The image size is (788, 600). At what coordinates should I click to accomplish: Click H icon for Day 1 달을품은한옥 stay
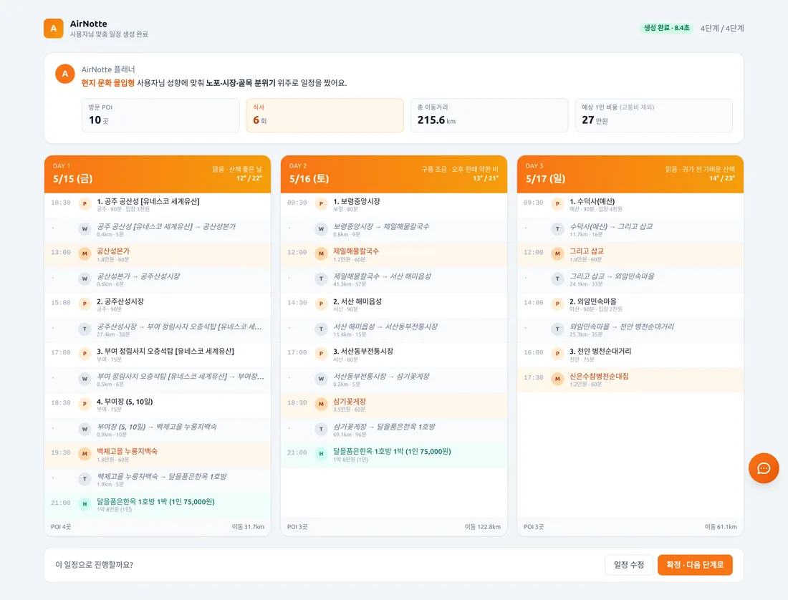[x=85, y=503]
